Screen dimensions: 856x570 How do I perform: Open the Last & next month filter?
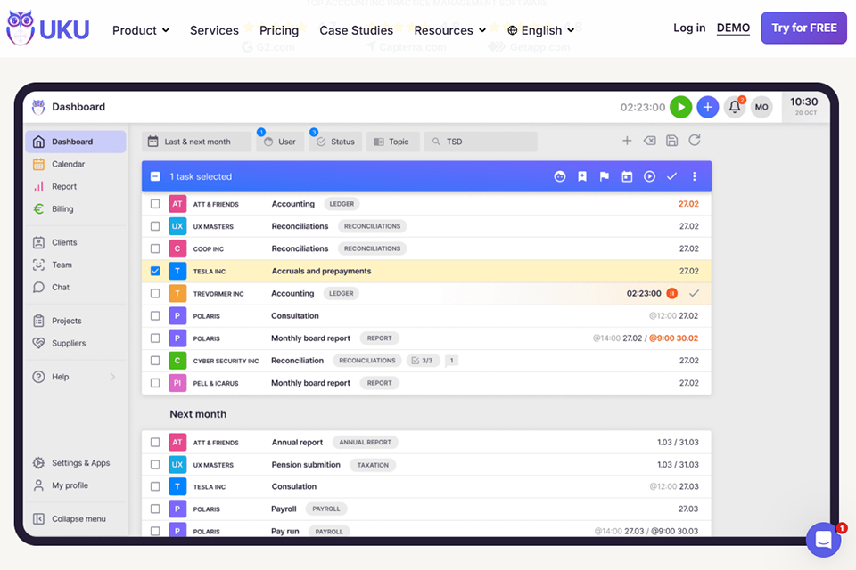click(196, 142)
